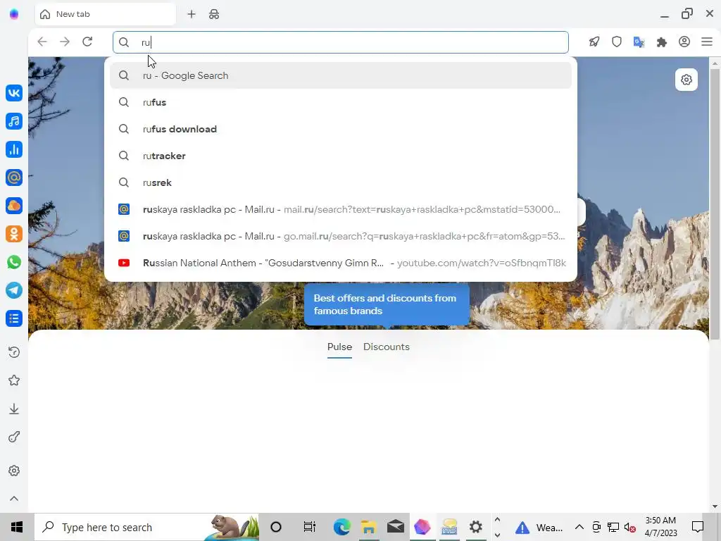721x541 pixels.
Task: Open the user profile icon
Action: [684, 42]
